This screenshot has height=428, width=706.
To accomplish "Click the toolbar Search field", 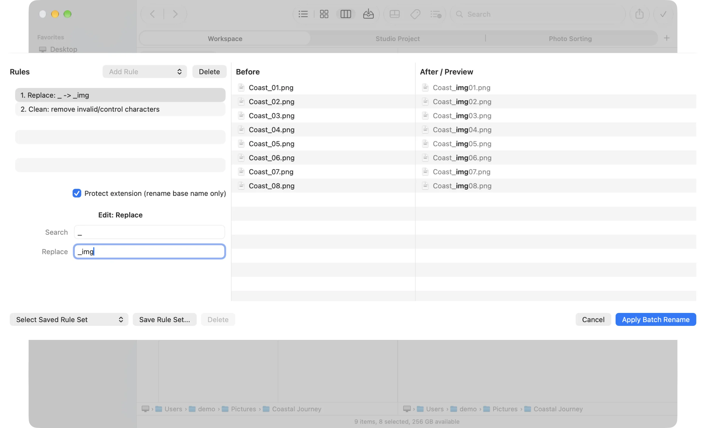I will tap(537, 14).
